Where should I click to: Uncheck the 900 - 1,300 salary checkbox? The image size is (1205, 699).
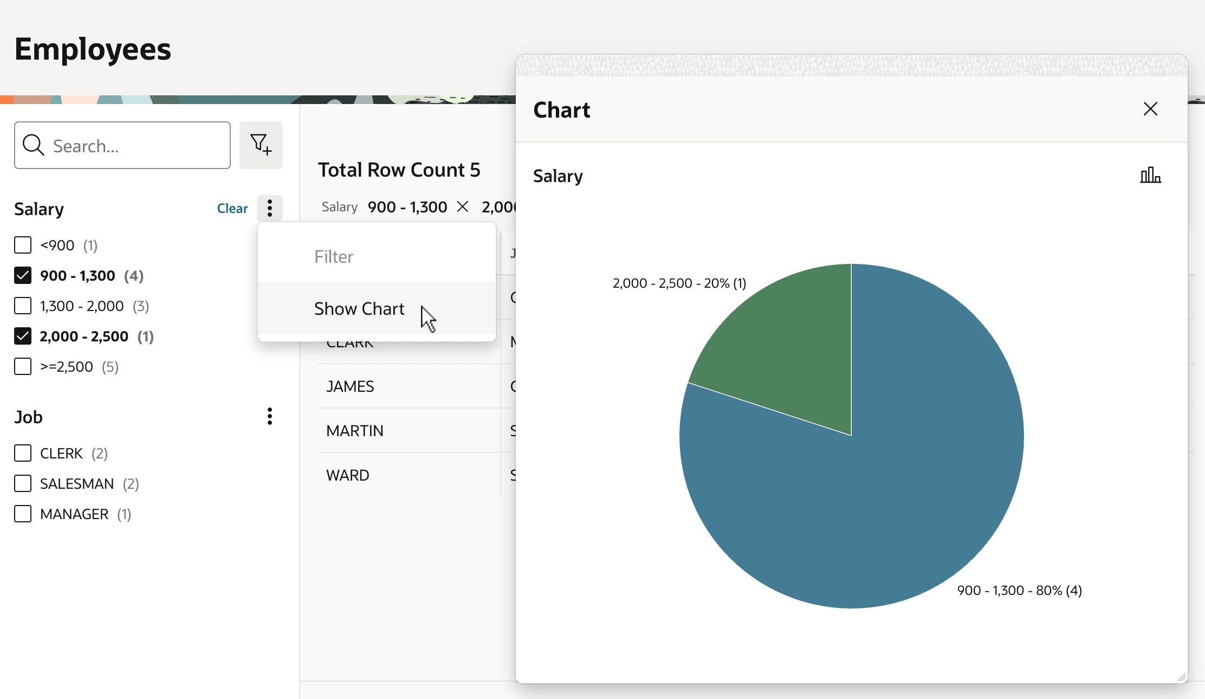click(x=23, y=275)
